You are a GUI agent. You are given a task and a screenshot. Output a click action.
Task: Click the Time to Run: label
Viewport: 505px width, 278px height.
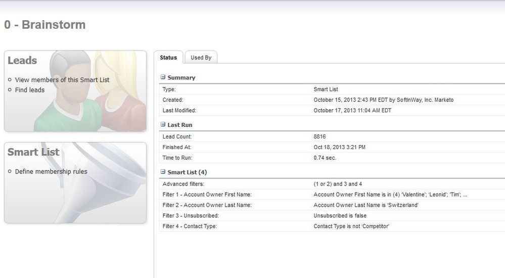177,158
